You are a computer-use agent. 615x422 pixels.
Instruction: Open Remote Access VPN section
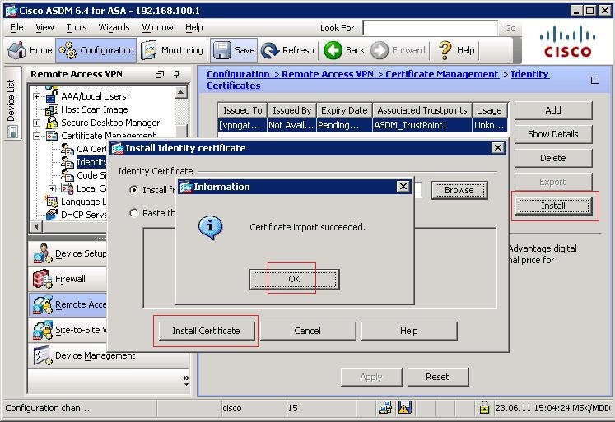(68, 304)
